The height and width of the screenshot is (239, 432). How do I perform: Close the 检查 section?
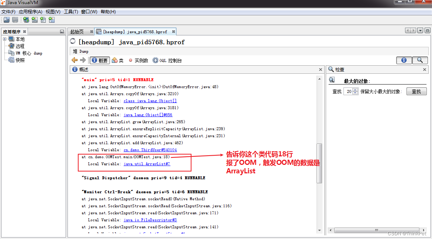pos(425,70)
